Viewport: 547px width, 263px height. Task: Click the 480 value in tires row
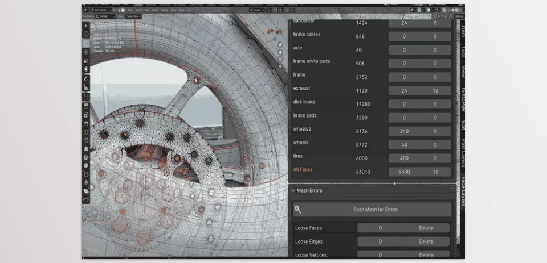pos(404,158)
